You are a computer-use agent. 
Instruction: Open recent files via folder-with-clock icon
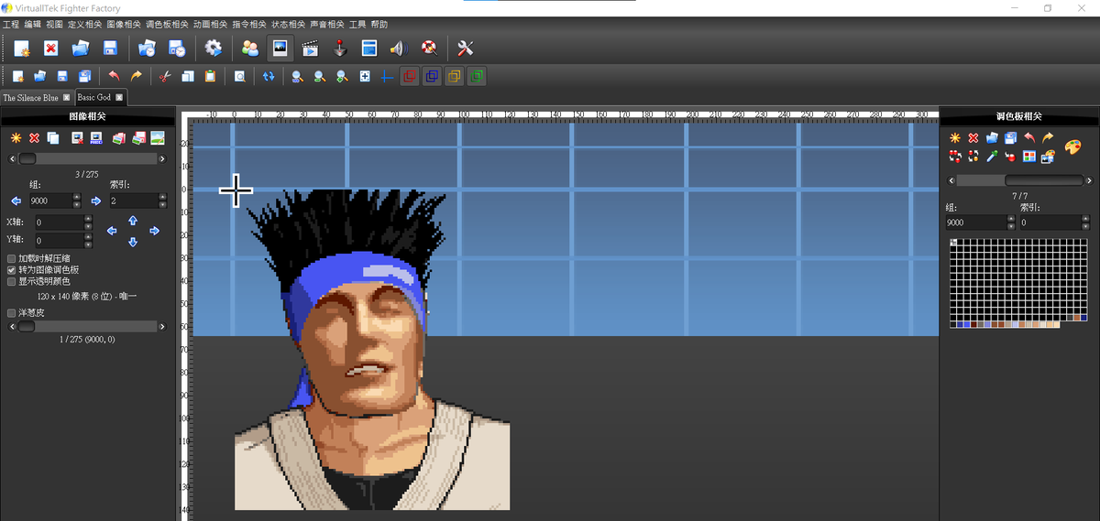pos(147,49)
